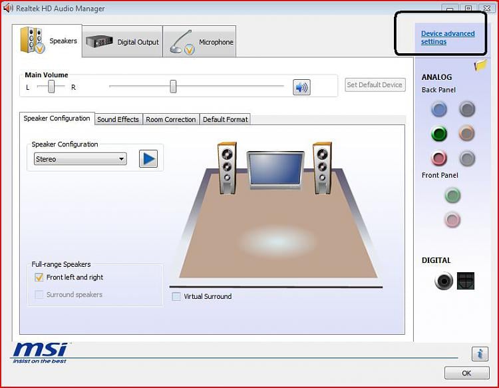Click the main volume slider handle
Viewport: 499px width, 388px height.
173,87
